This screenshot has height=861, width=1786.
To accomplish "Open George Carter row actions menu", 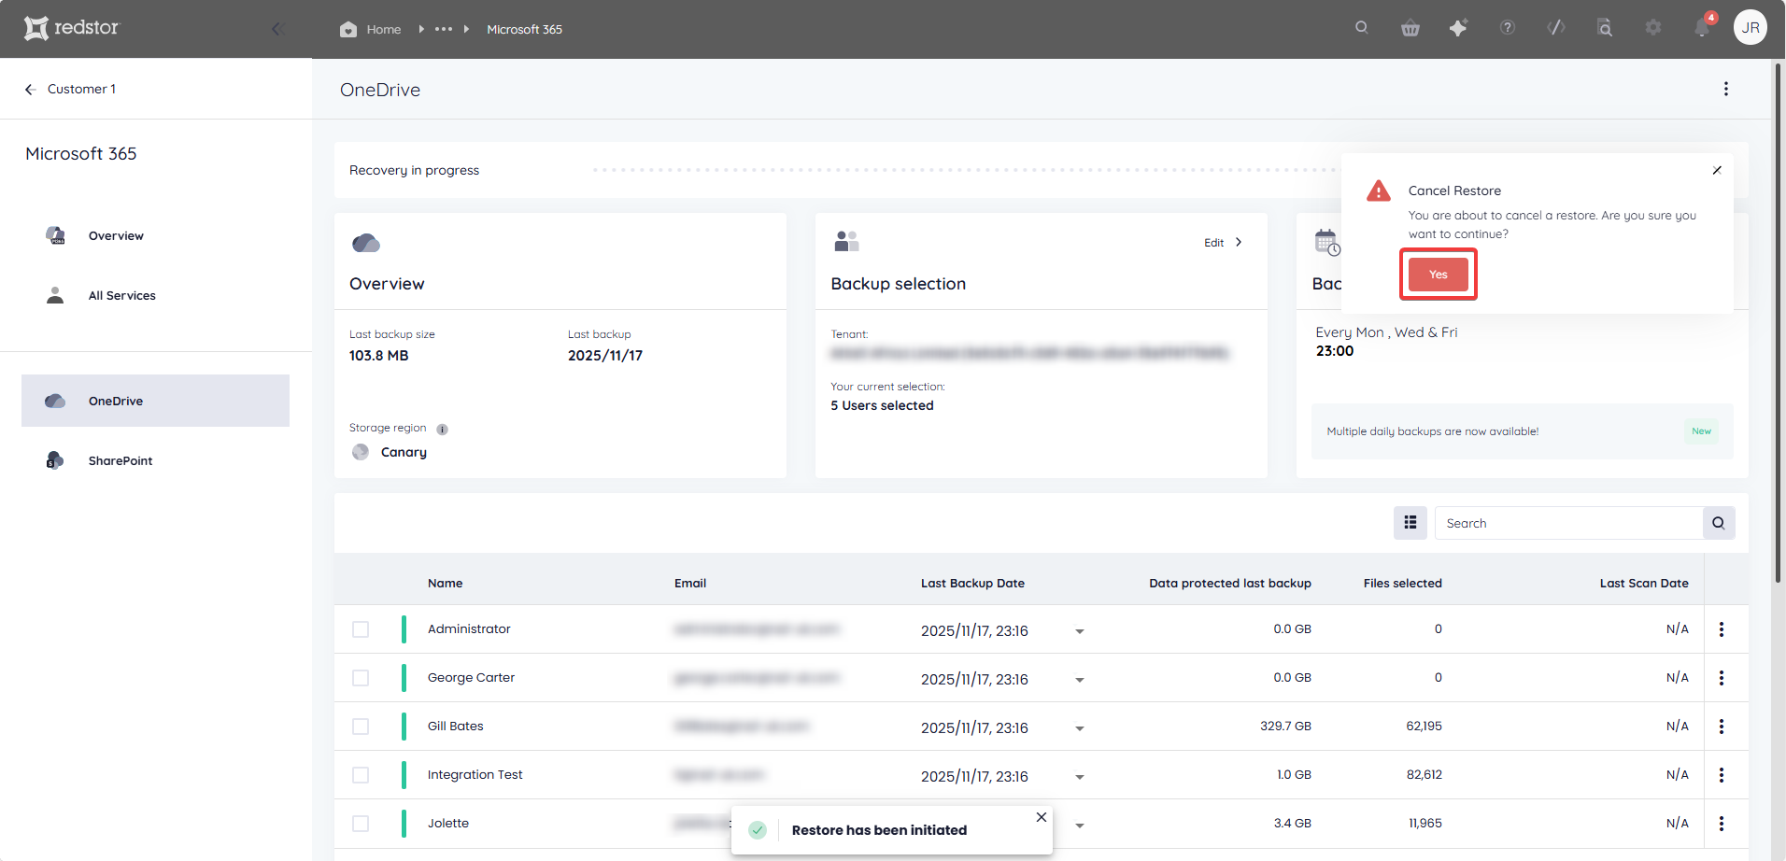I will [1722, 678].
